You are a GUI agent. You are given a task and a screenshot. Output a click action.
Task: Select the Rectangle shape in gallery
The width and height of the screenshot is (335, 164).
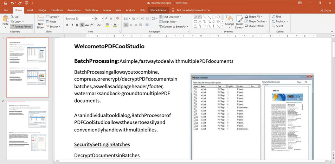click(214, 17)
